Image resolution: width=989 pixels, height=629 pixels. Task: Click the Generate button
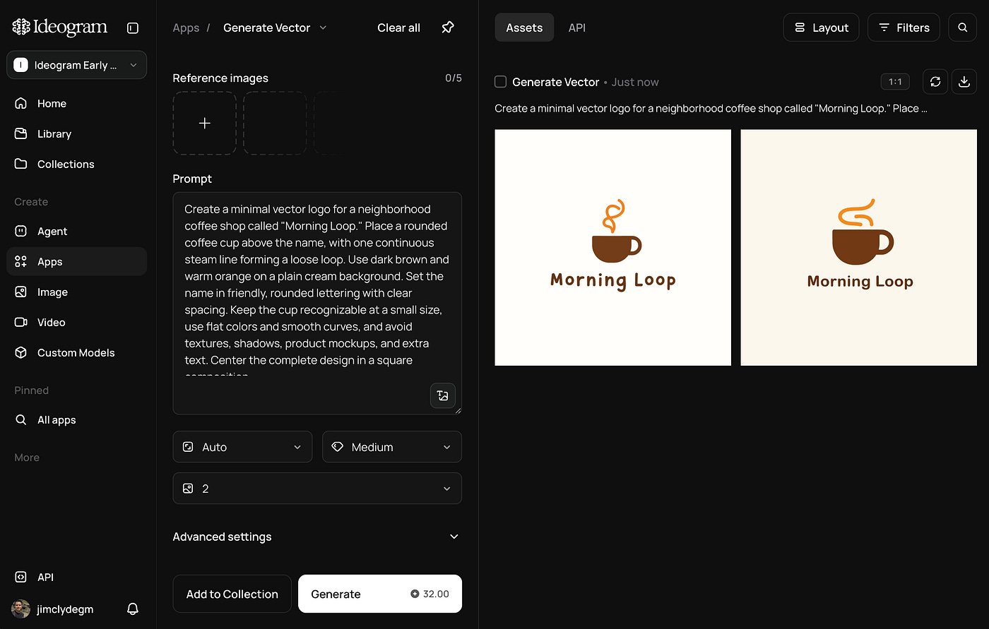pyautogui.click(x=380, y=594)
